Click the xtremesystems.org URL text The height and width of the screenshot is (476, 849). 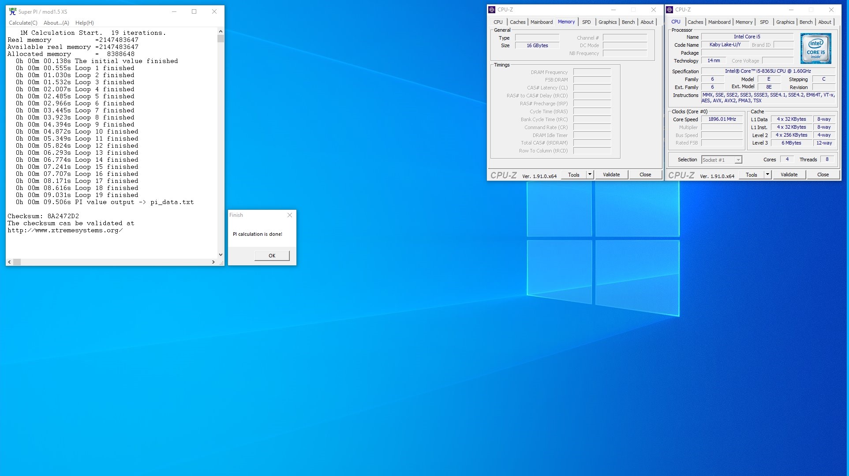click(65, 231)
